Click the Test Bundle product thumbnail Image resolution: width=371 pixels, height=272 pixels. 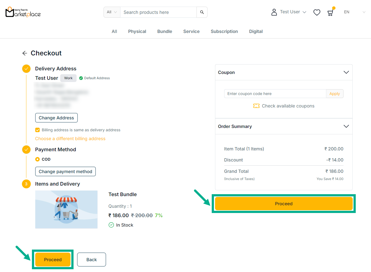(x=66, y=209)
